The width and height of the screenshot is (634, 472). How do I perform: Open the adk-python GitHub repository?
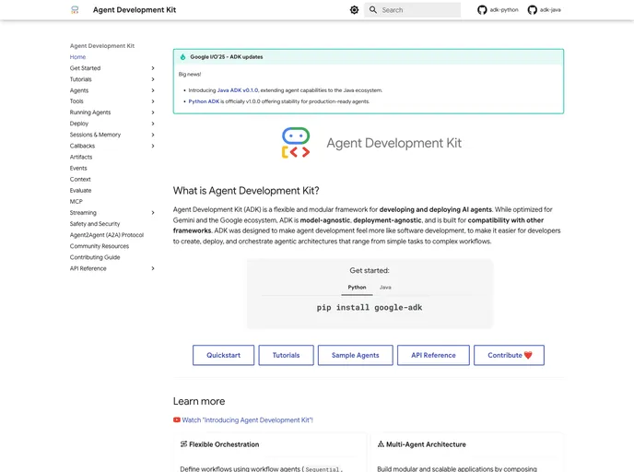[x=498, y=10]
